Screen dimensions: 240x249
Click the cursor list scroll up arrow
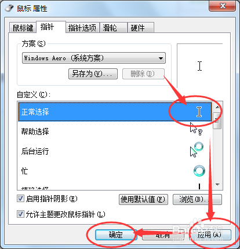[x=217, y=107]
